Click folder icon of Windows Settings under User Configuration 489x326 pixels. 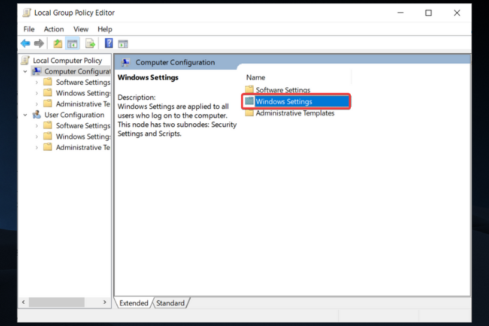click(x=48, y=136)
